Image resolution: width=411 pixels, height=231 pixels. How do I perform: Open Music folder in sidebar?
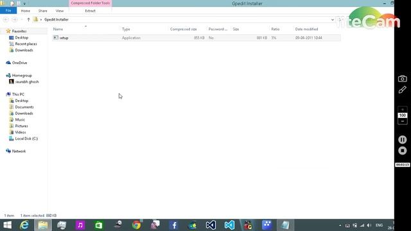pos(20,120)
